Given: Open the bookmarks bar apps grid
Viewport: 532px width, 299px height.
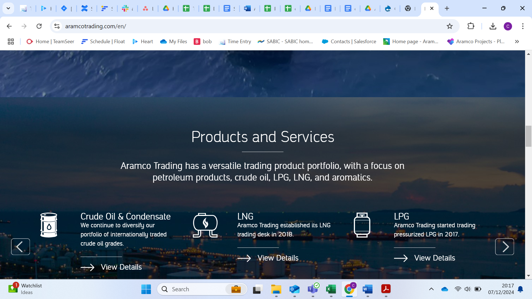Looking at the screenshot, I should pyautogui.click(x=11, y=42).
